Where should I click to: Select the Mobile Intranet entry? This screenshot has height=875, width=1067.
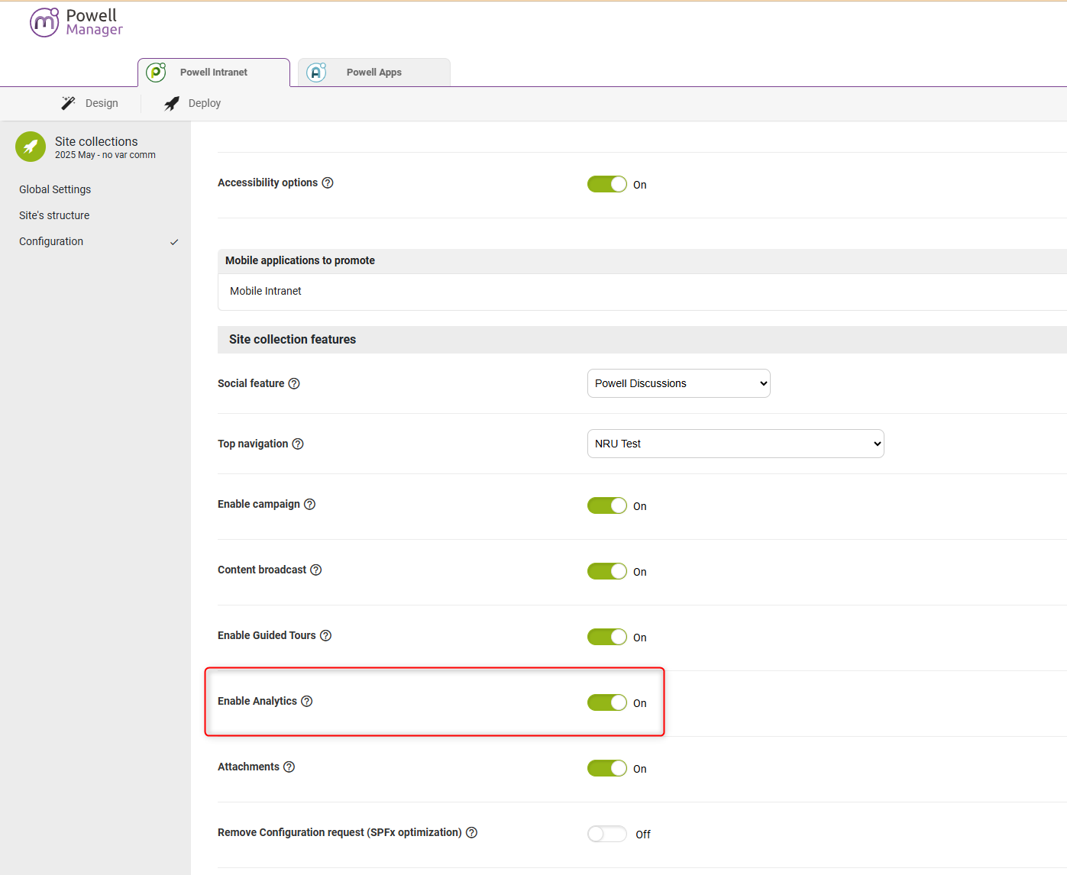pyautogui.click(x=265, y=291)
